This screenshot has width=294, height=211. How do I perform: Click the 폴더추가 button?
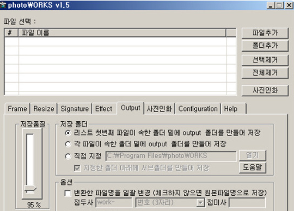pyautogui.click(x=265, y=46)
